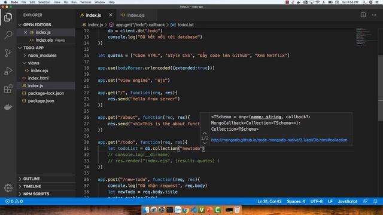Place cursor on line number 36

tap(86, 179)
